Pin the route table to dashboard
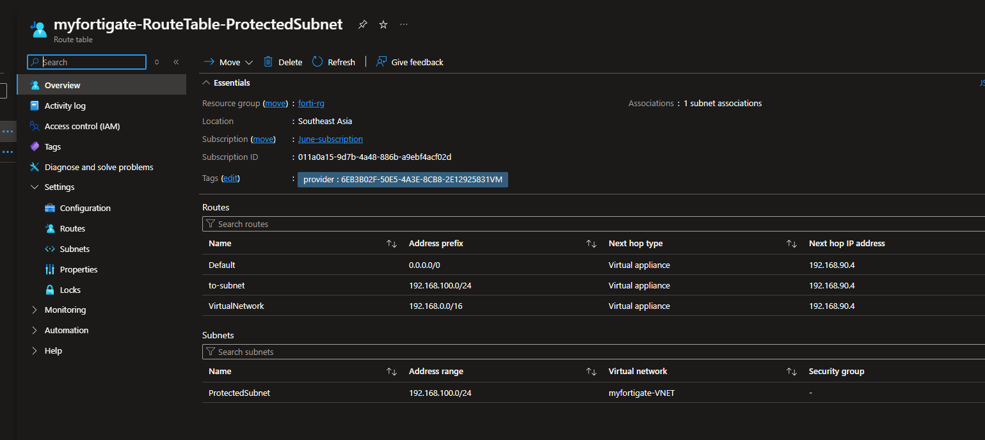985x440 pixels. pyautogui.click(x=363, y=24)
